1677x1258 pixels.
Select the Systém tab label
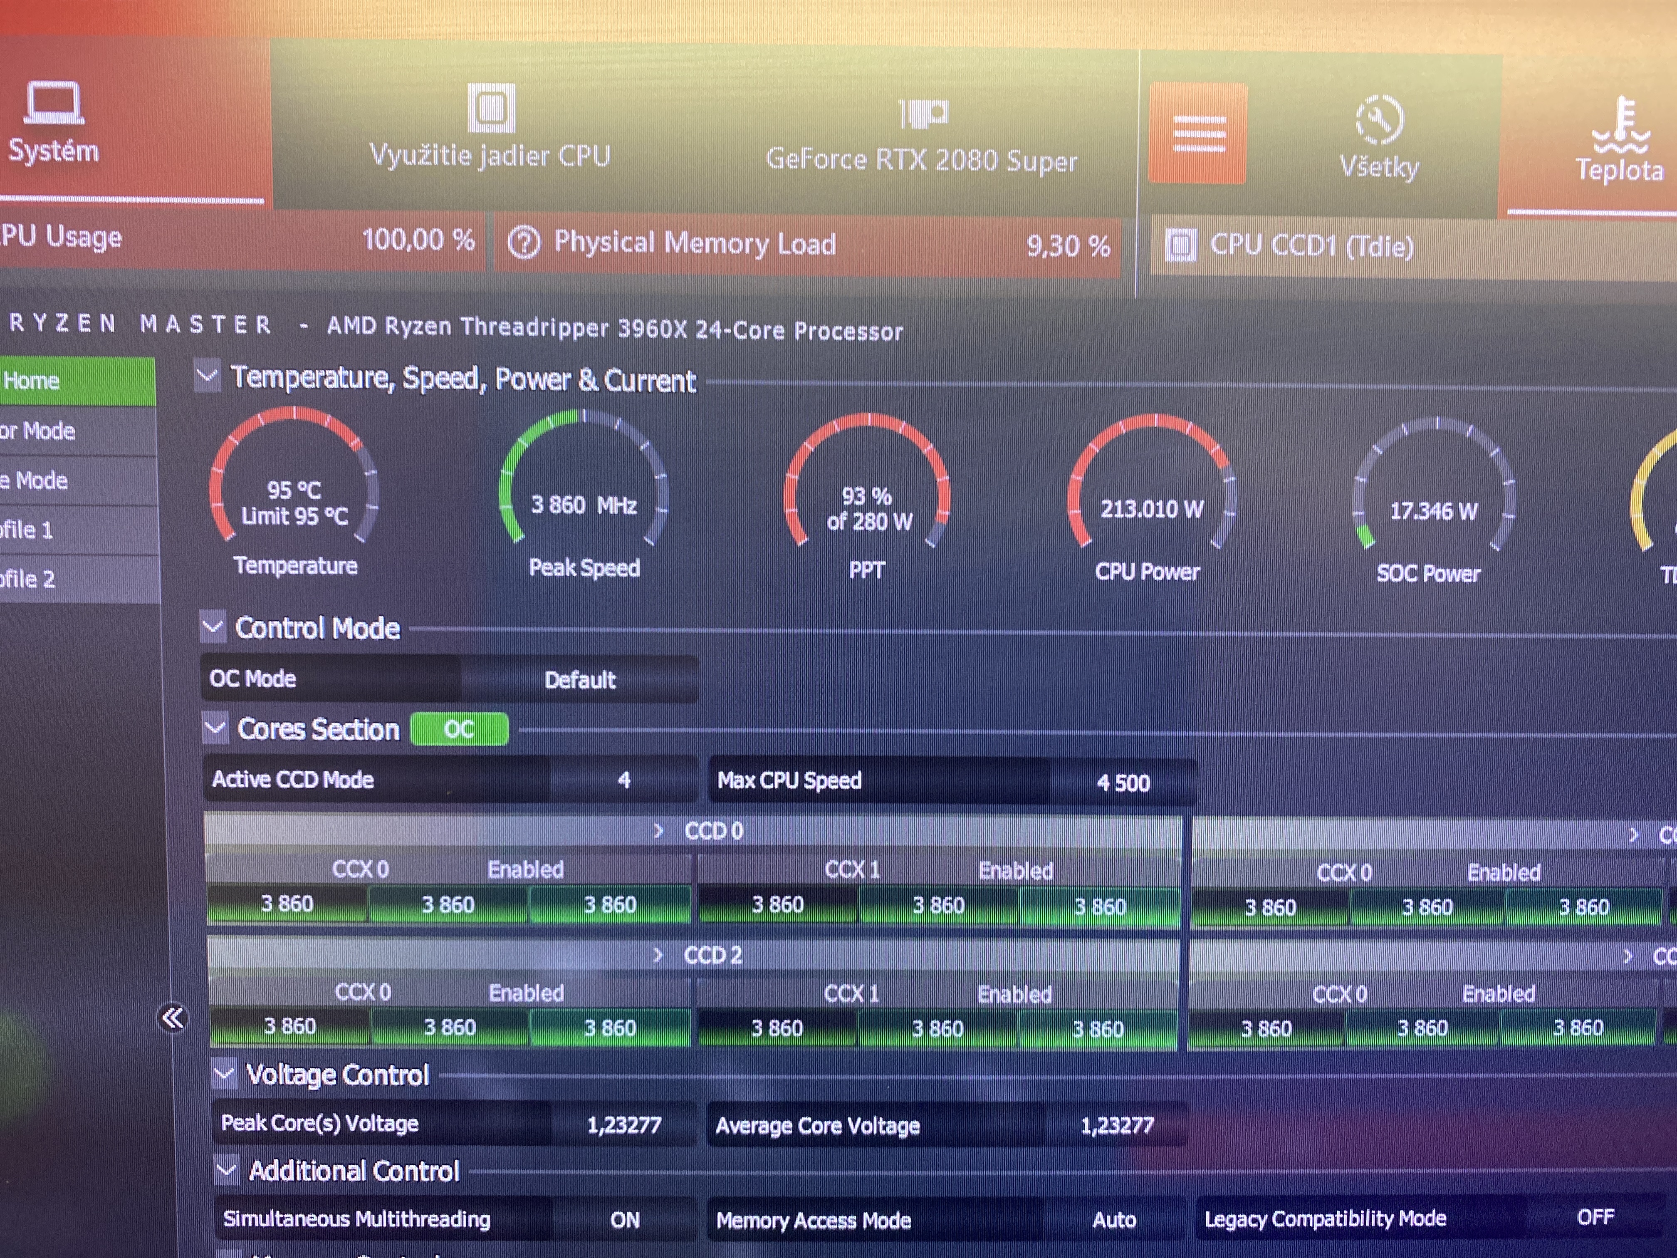coord(54,150)
